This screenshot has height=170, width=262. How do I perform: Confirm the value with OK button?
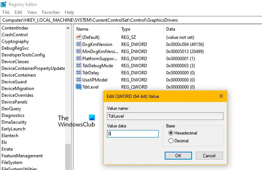click(x=178, y=156)
